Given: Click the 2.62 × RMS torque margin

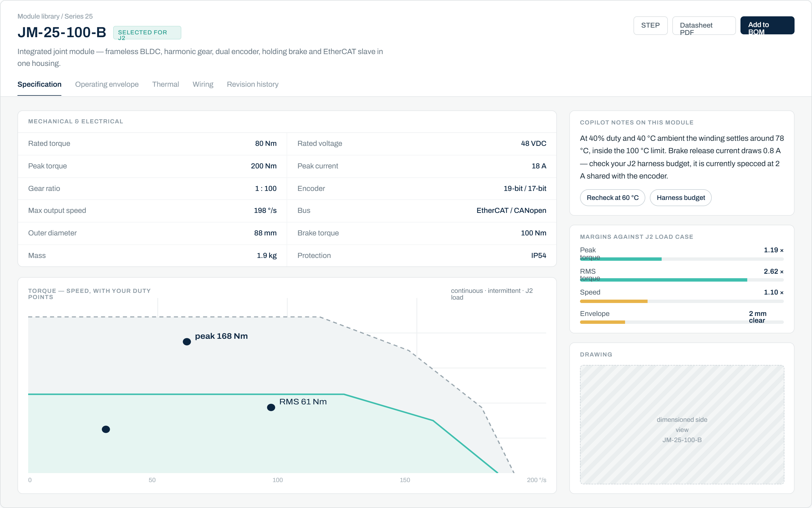Looking at the screenshot, I should click(x=773, y=271).
